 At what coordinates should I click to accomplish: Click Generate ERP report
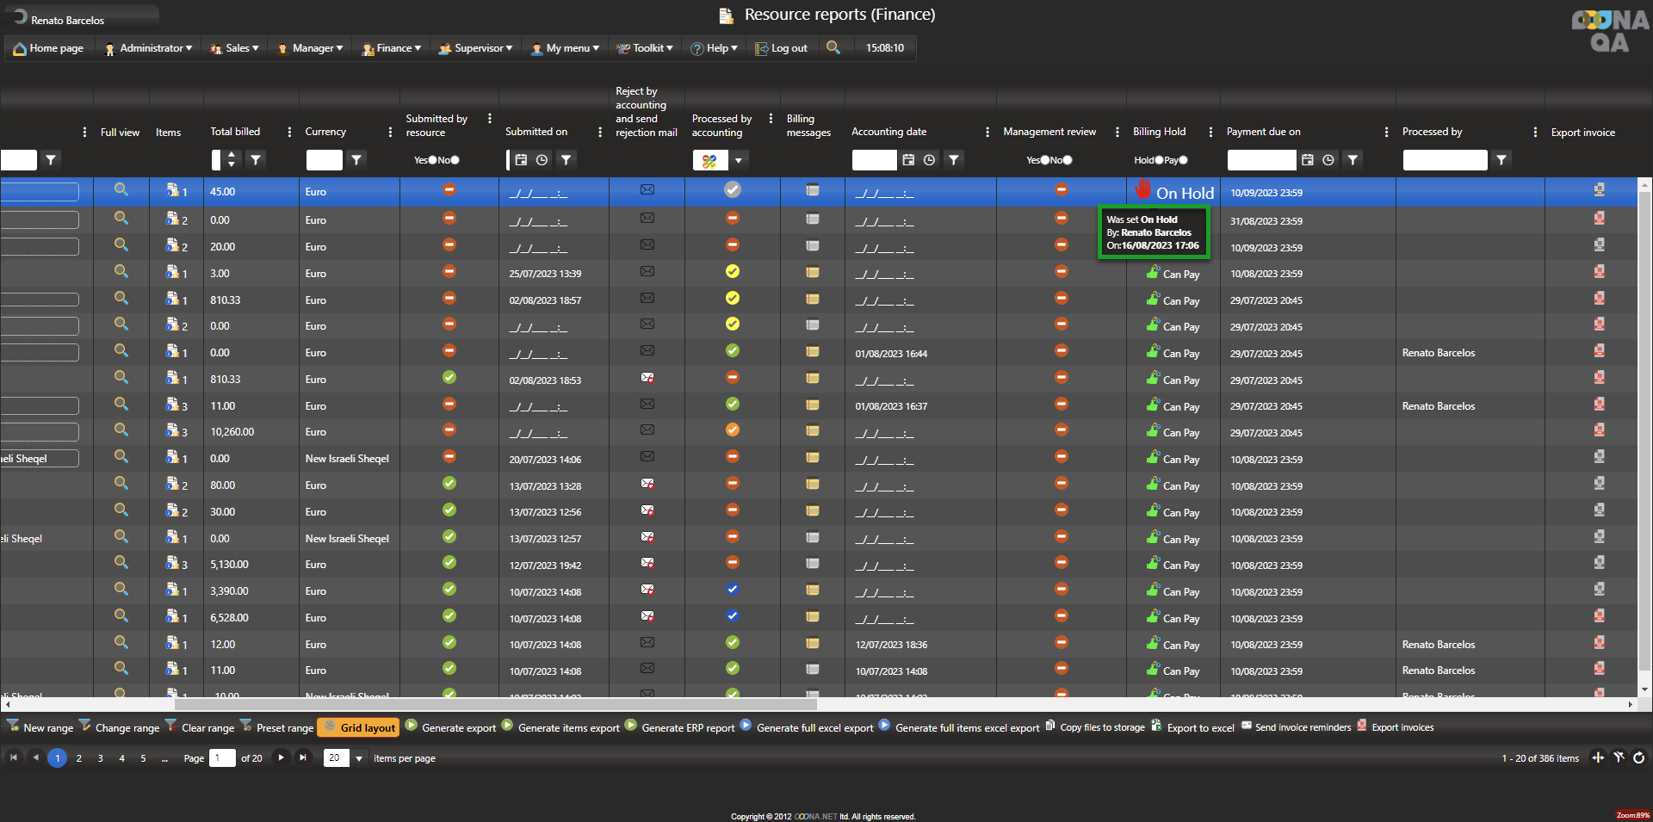[687, 727]
